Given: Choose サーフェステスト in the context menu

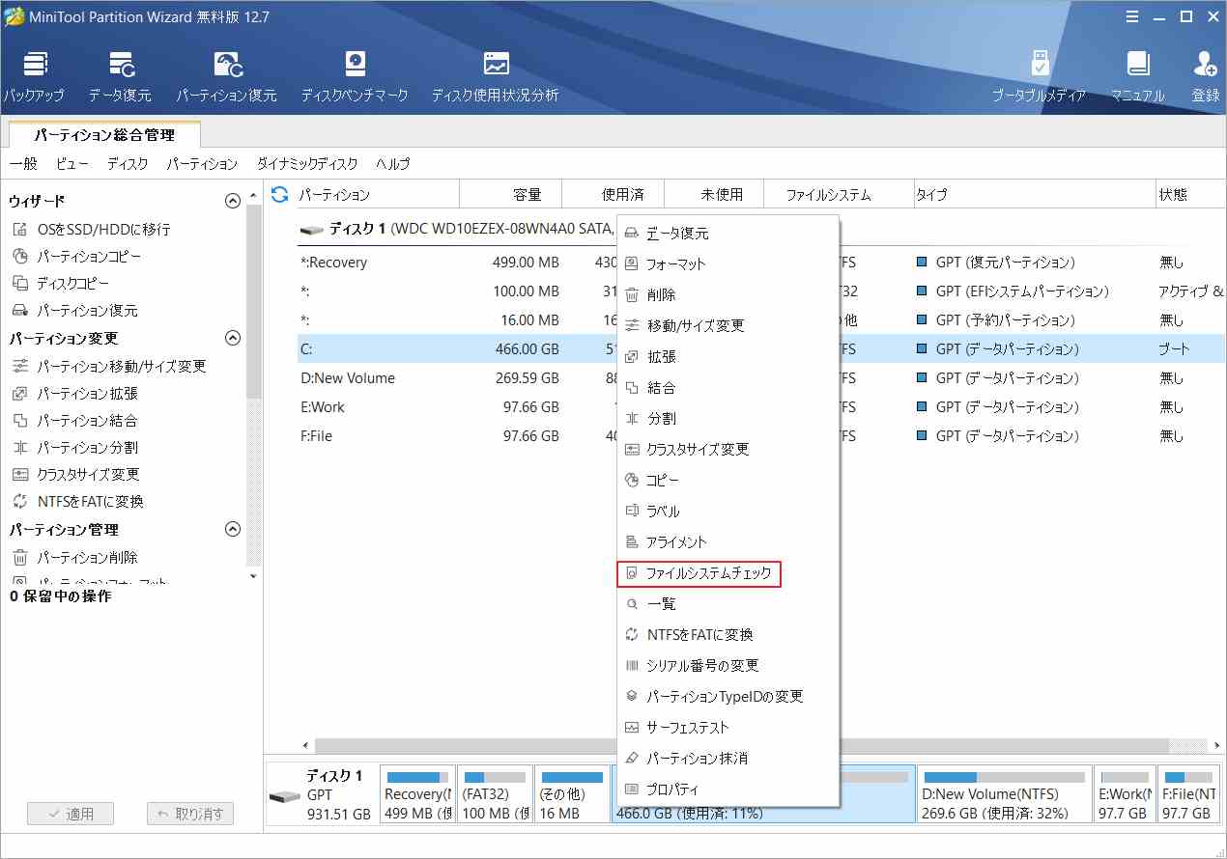Looking at the screenshot, I should click(x=687, y=728).
